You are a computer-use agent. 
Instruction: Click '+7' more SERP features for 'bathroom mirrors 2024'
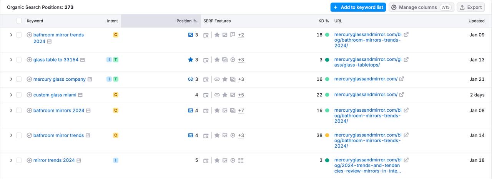[x=241, y=111]
